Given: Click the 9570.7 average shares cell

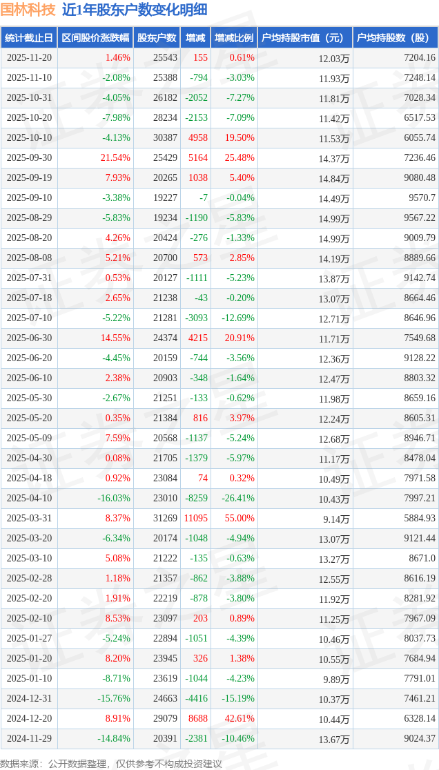Looking at the screenshot, I should click(421, 198).
